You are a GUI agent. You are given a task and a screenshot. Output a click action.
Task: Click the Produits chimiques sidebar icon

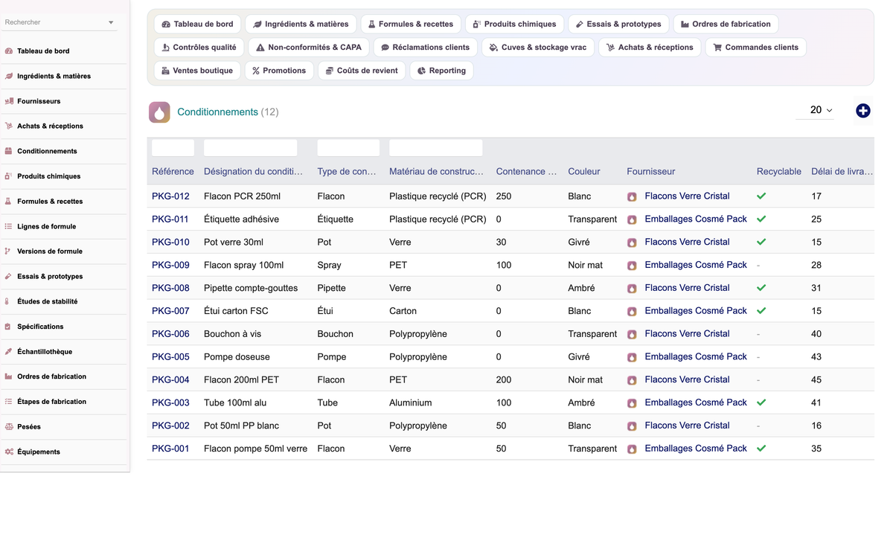(x=9, y=176)
